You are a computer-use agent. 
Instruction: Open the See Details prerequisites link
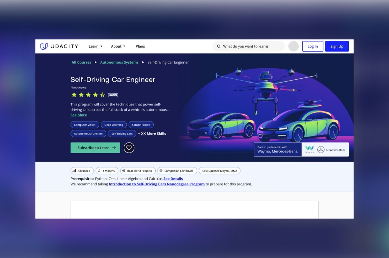tap(173, 179)
